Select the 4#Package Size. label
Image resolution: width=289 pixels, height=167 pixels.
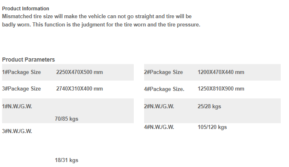[x=164, y=89]
